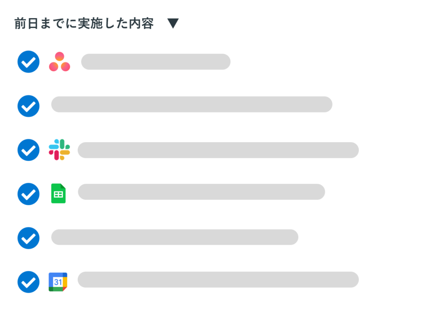The height and width of the screenshot is (313, 440).
Task: Toggle the checkmark beside the Google Calendar icon
Action: (x=28, y=282)
